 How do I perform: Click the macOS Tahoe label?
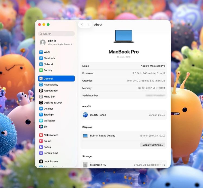click(98, 115)
